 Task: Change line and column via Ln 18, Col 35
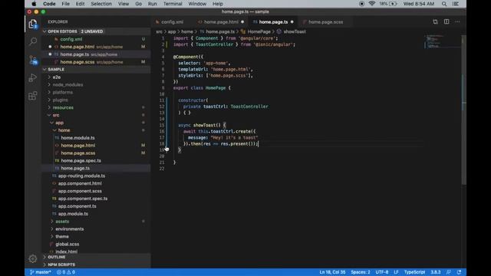[332, 272]
